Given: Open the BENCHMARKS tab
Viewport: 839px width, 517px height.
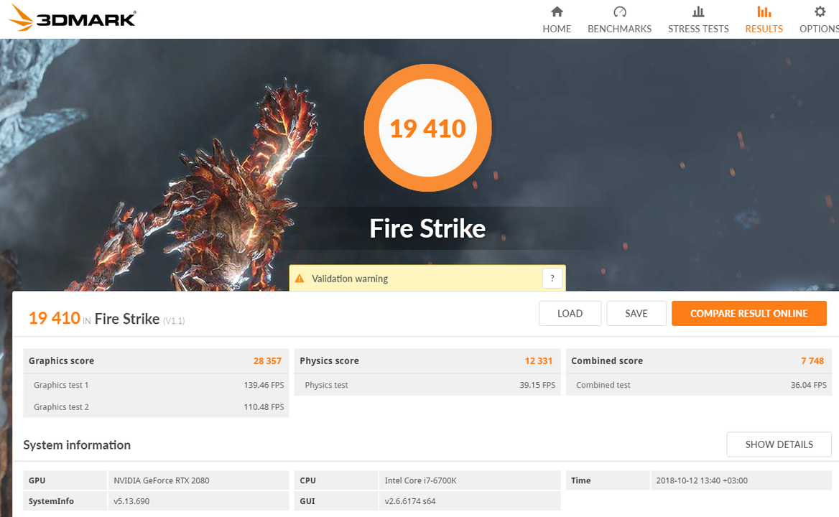Looking at the screenshot, I should (x=620, y=20).
